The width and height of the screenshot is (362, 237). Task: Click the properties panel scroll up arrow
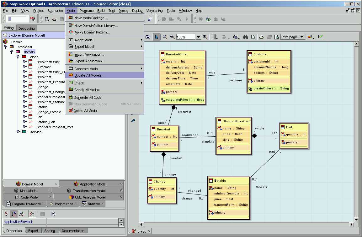coord(121,220)
